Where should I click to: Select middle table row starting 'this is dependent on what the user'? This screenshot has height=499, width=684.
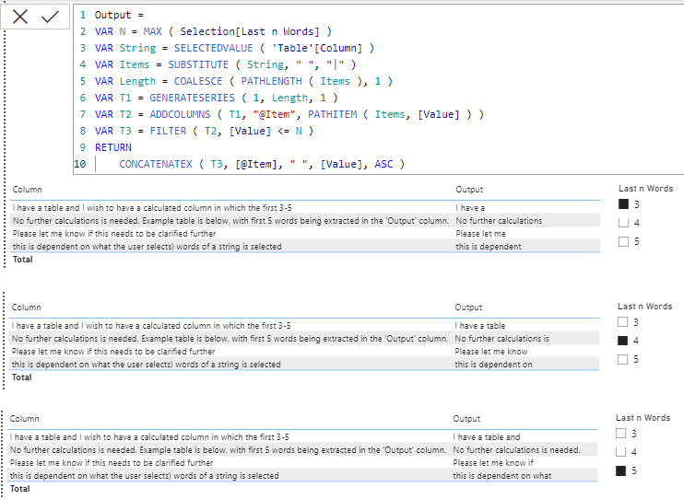pos(304,365)
